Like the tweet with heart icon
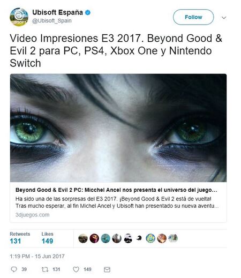The height and width of the screenshot is (278, 241). tap(76, 269)
